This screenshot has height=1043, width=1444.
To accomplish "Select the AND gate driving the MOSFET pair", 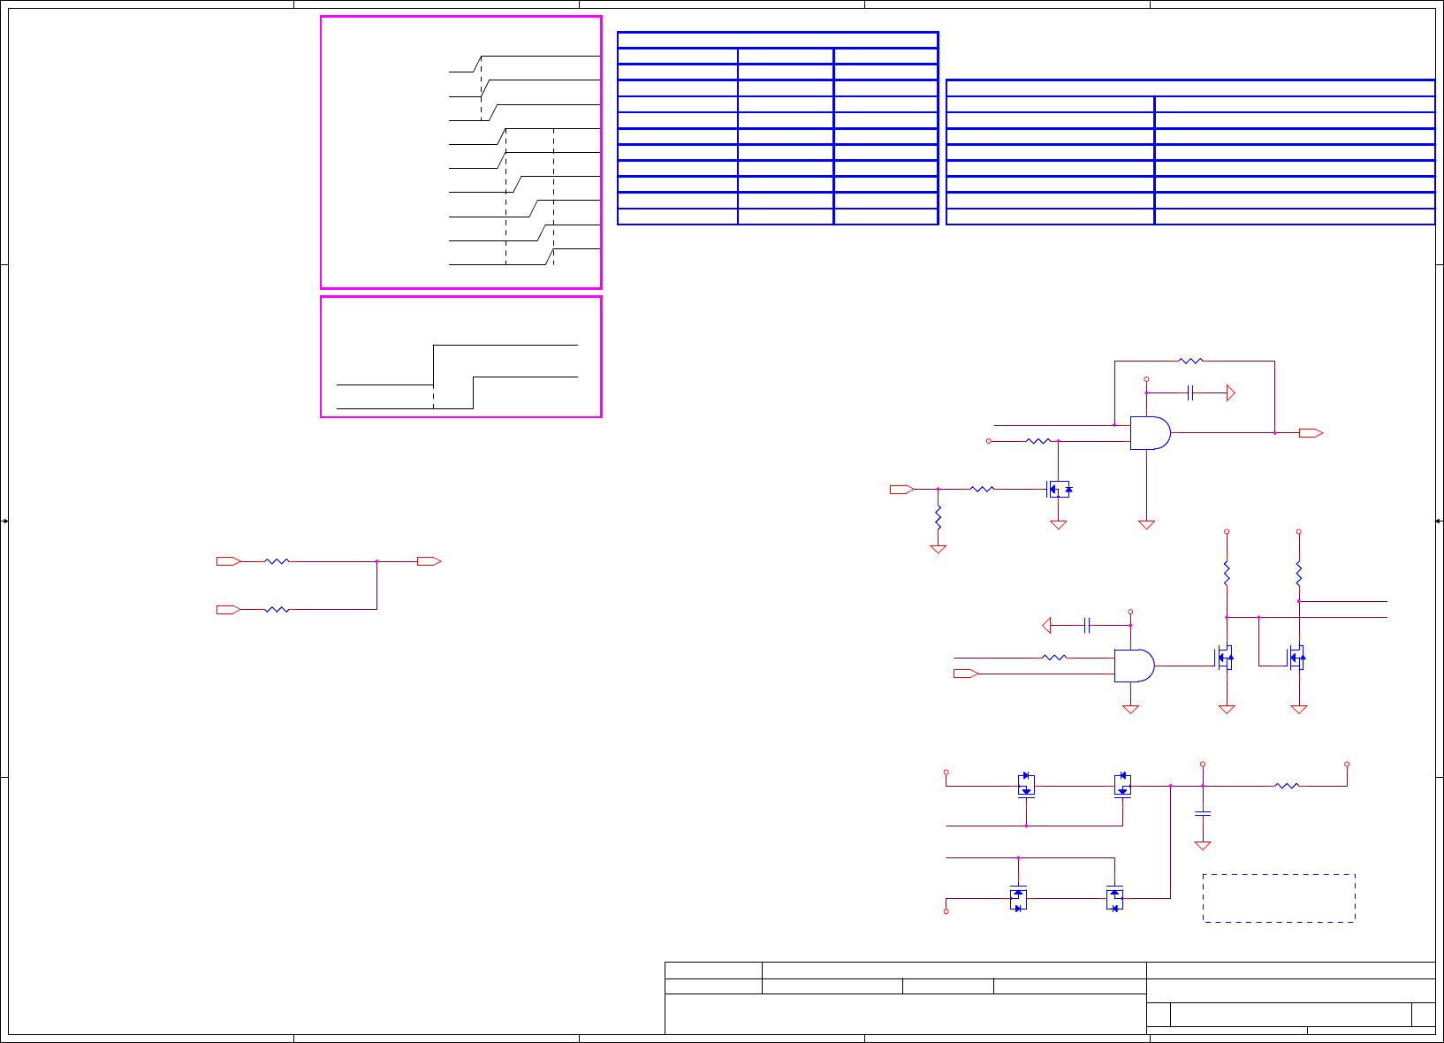I will click(1135, 666).
